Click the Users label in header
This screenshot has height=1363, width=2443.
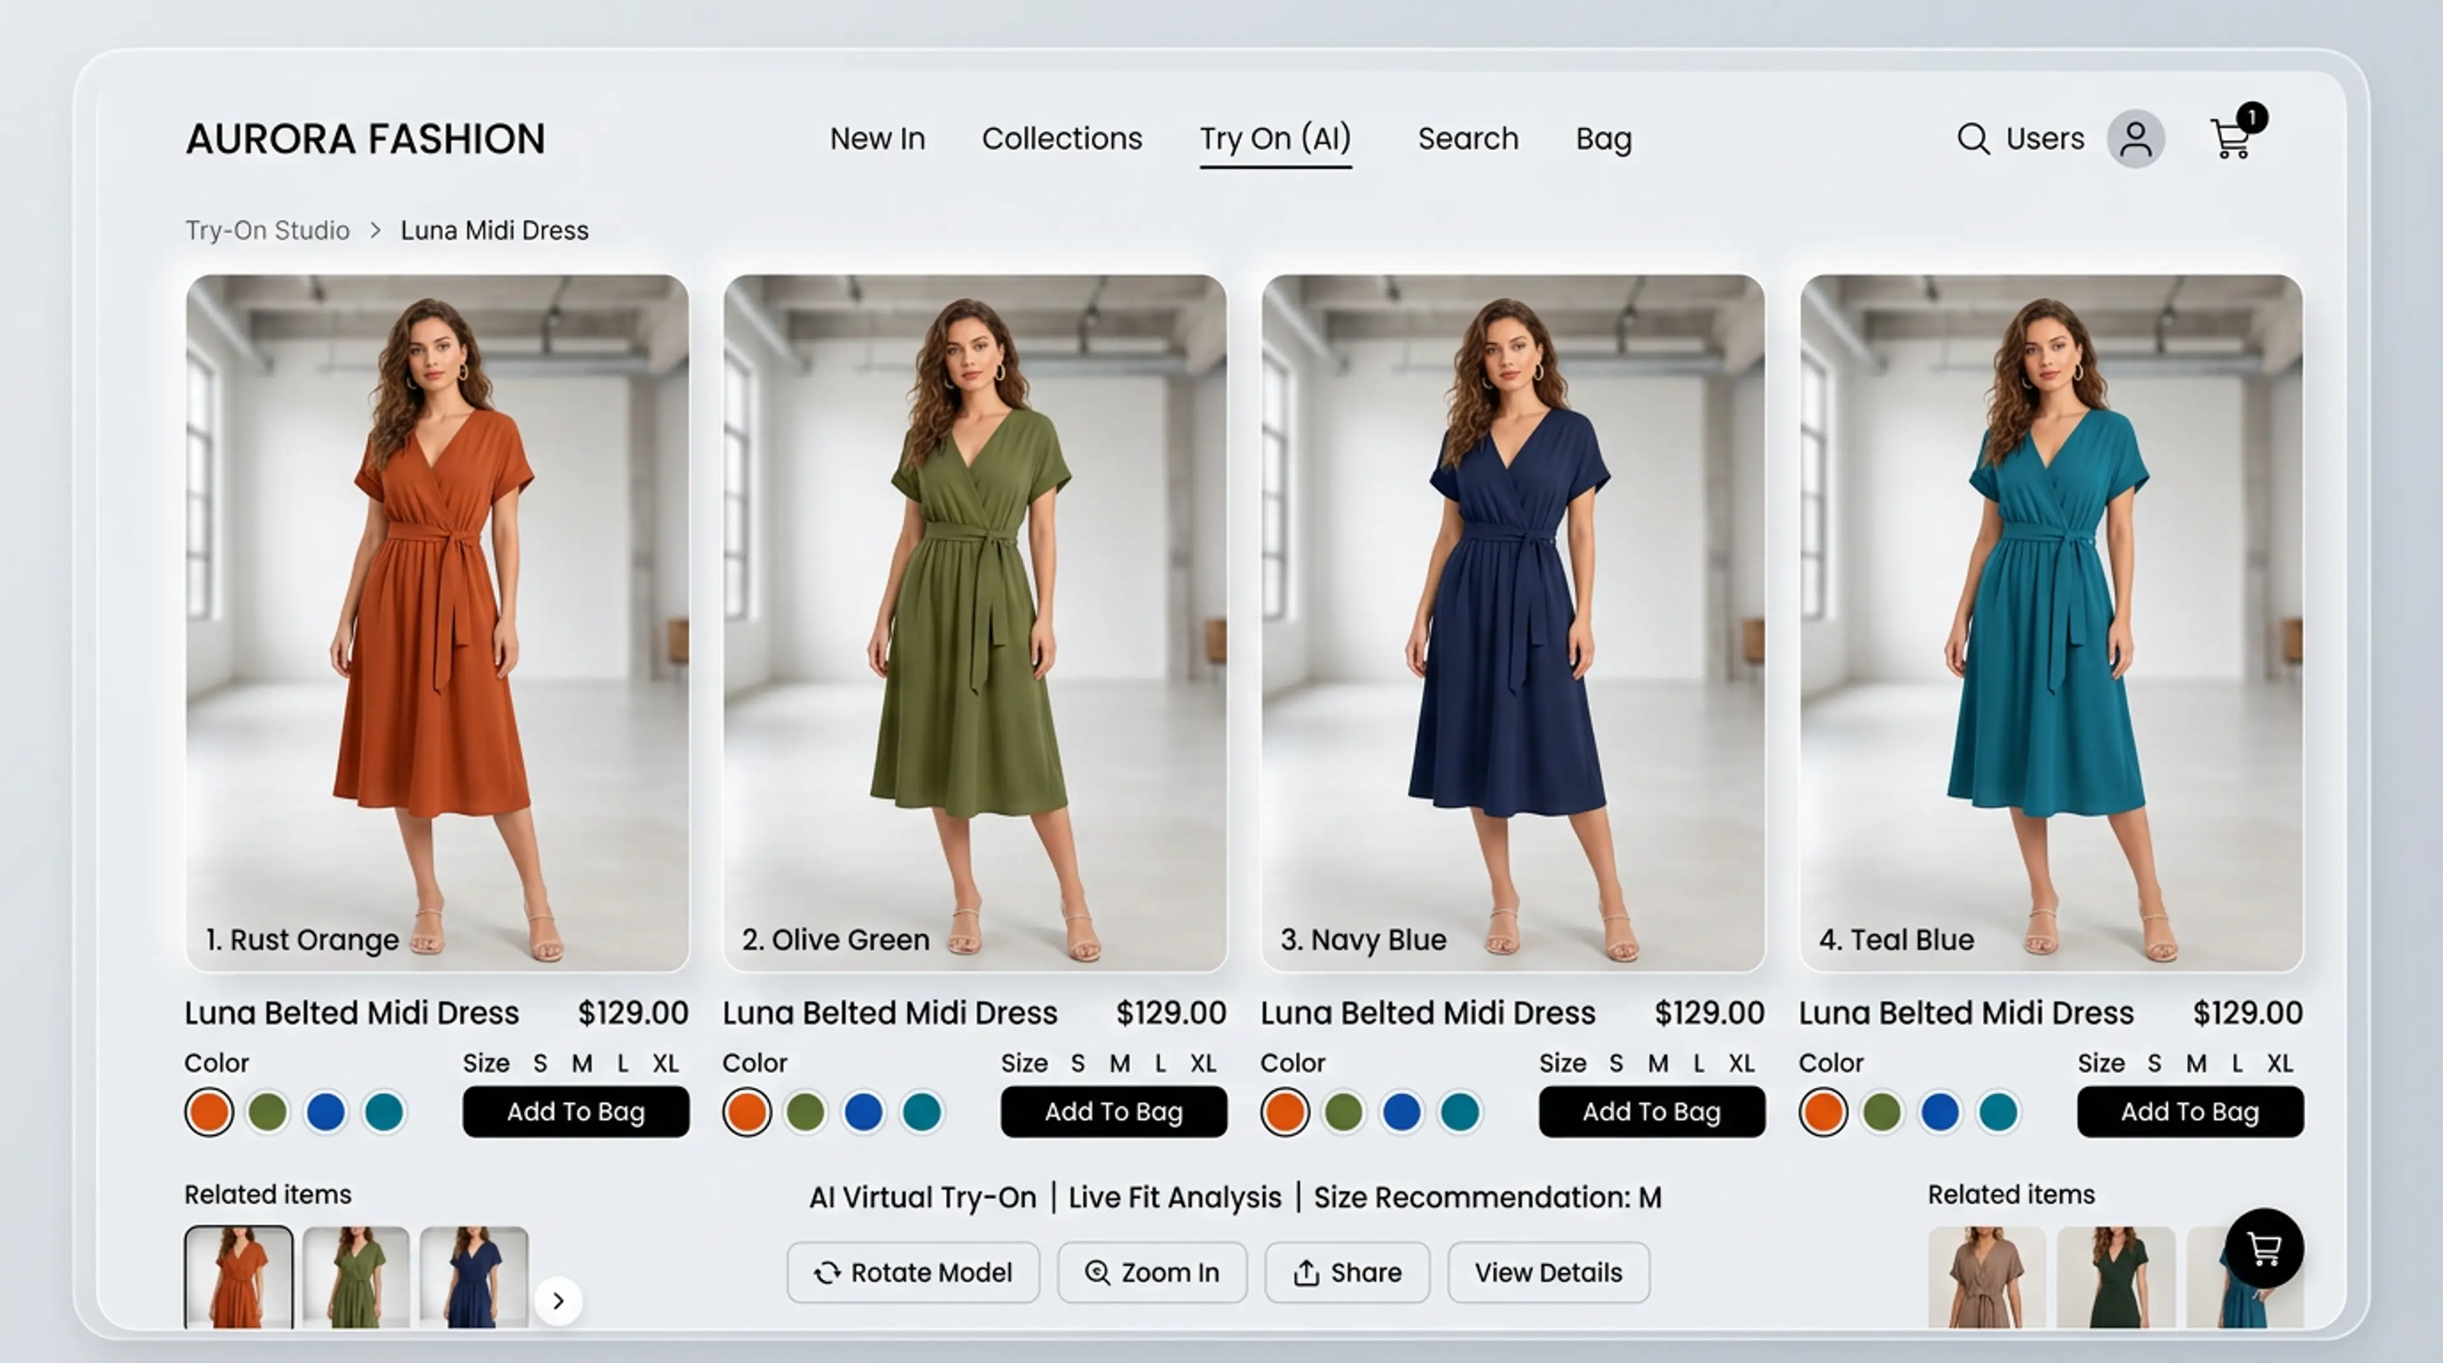[2045, 139]
